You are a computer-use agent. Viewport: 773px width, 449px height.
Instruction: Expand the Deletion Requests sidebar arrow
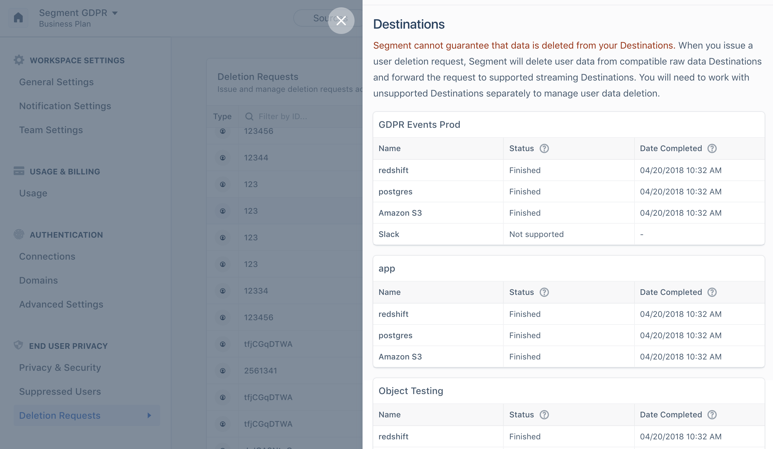(x=149, y=415)
